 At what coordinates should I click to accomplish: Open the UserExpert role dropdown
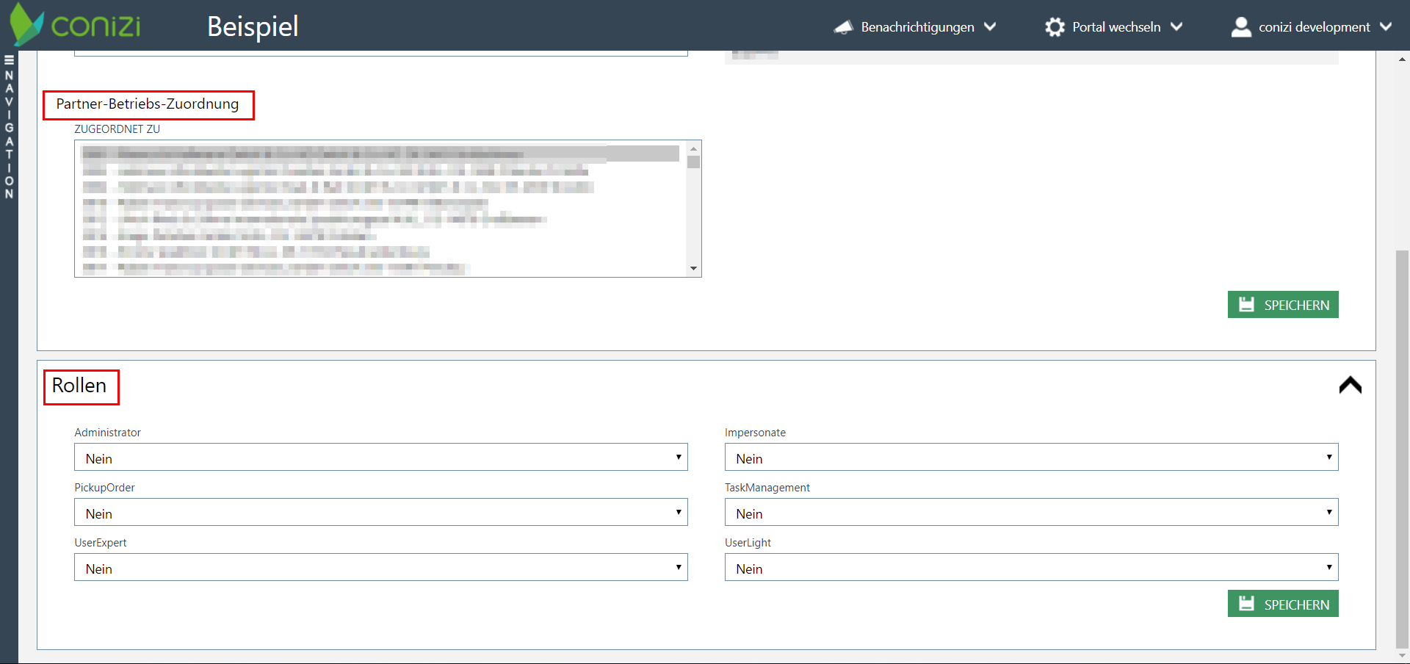pyautogui.click(x=380, y=568)
